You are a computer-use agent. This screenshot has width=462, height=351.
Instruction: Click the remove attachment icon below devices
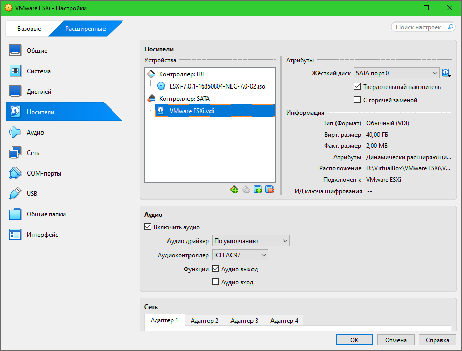(269, 190)
